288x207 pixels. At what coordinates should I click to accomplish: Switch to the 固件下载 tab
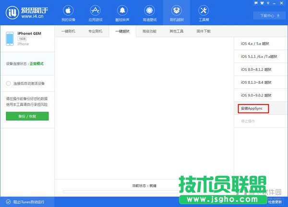click(x=204, y=31)
